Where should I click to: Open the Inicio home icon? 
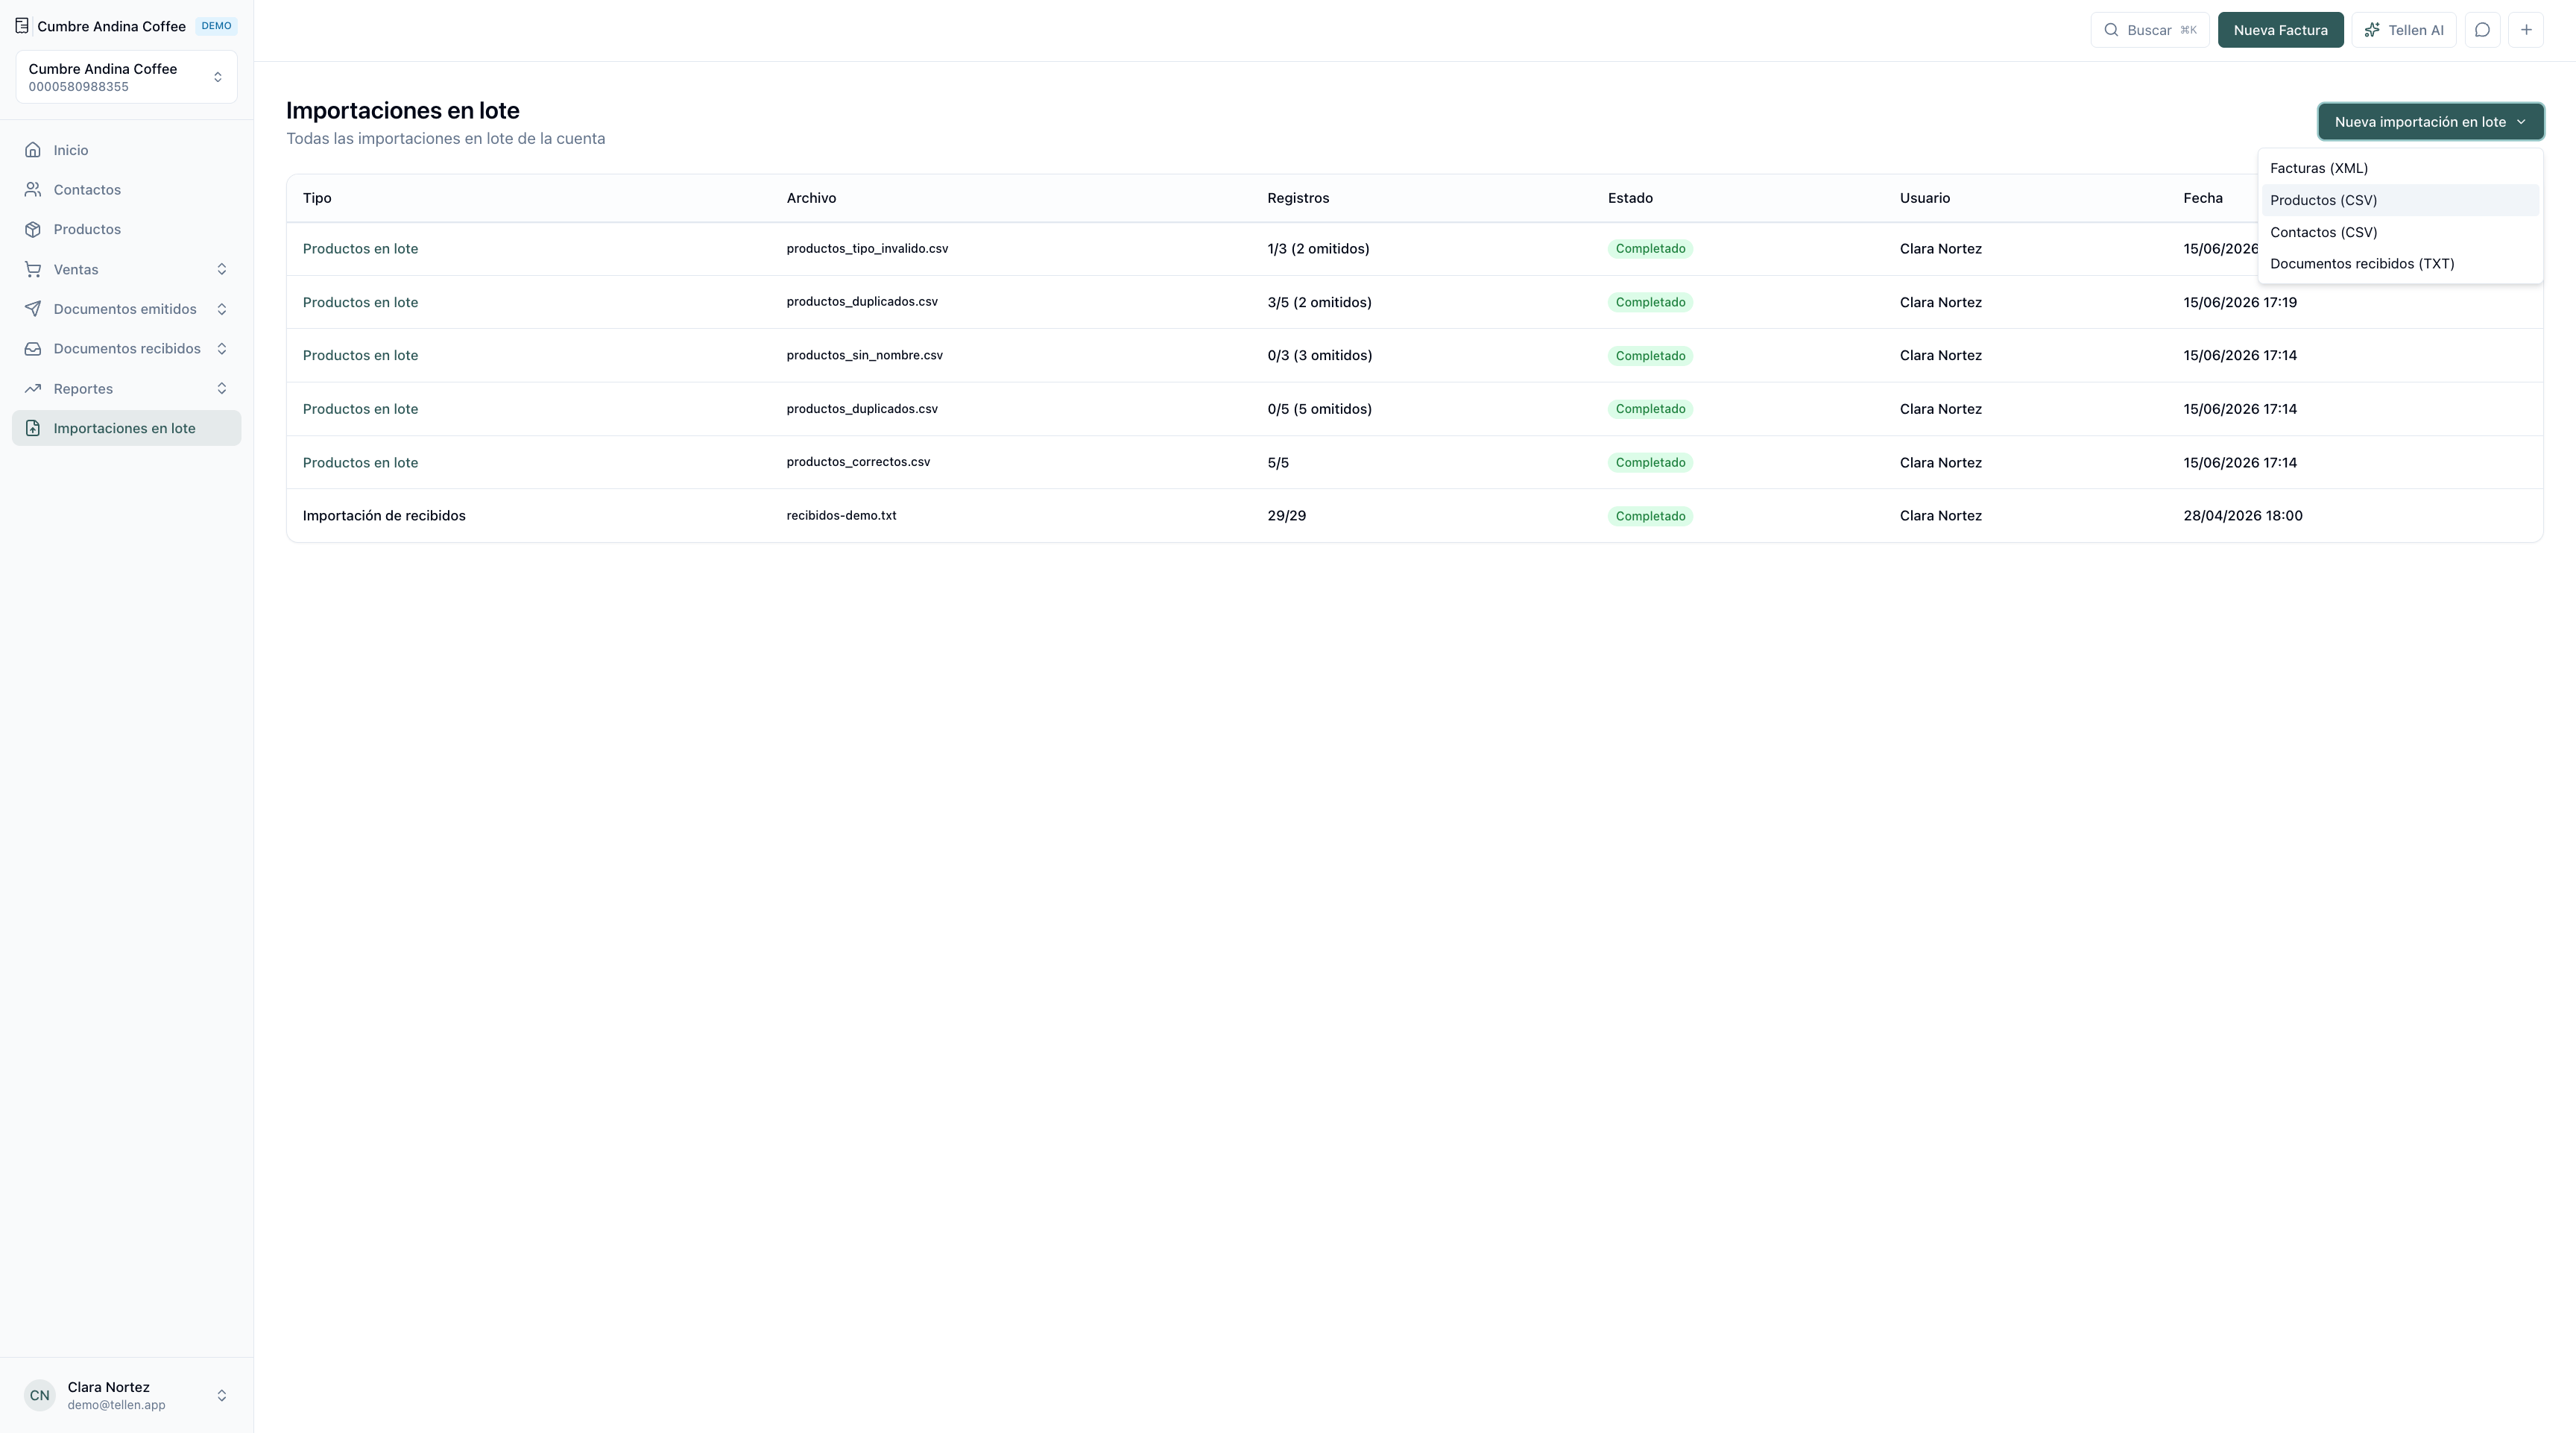[x=33, y=150]
